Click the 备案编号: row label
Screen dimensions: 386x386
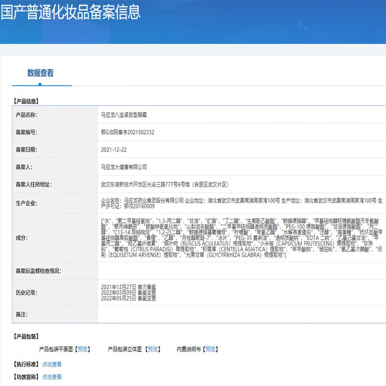pos(27,132)
